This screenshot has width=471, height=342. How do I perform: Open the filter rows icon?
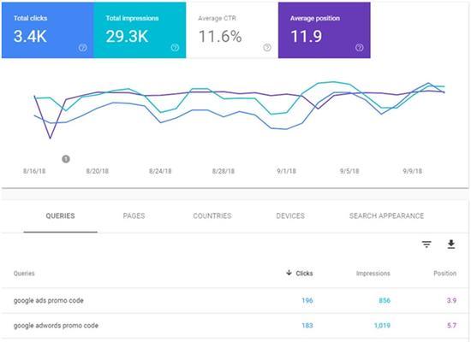tap(426, 245)
